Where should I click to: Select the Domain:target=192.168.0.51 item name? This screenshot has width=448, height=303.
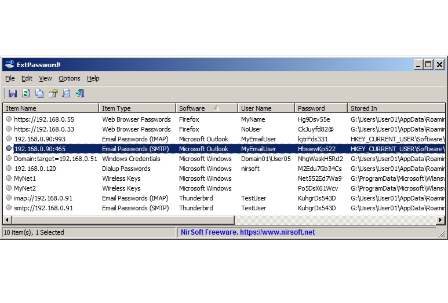(56, 159)
